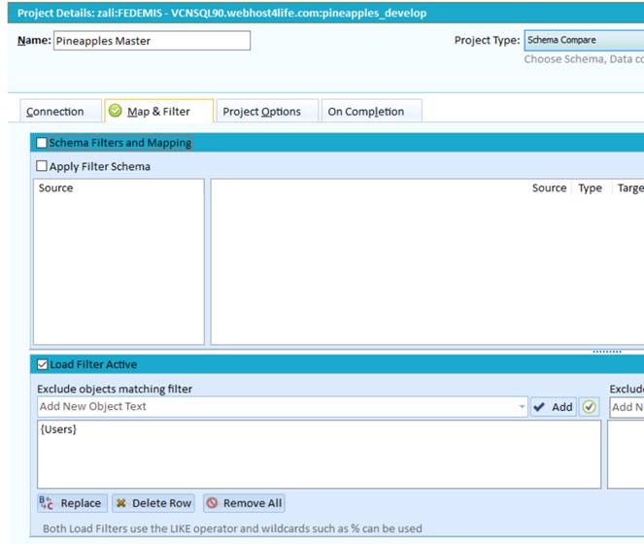644x544 pixels.
Task: Click the Source list pane
Action: [119, 262]
